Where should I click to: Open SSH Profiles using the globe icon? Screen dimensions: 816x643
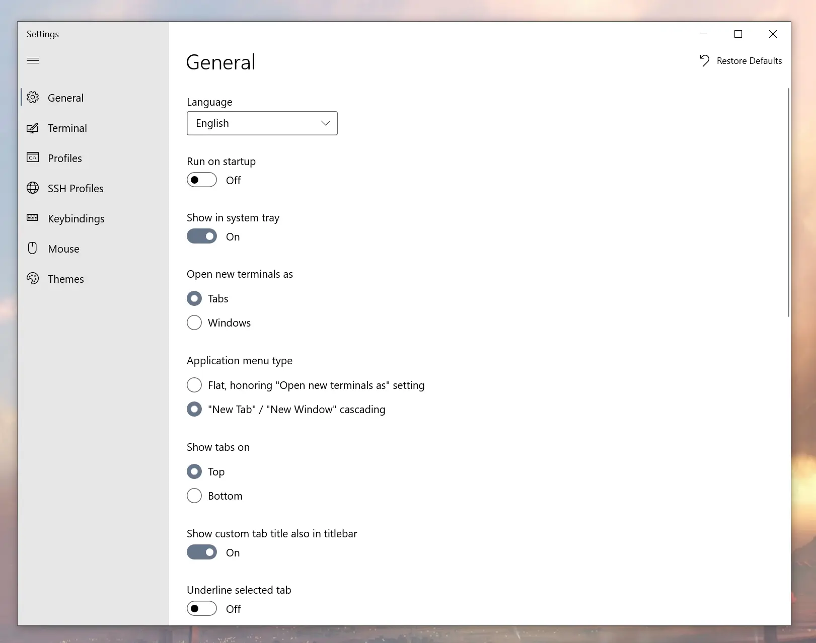click(33, 188)
